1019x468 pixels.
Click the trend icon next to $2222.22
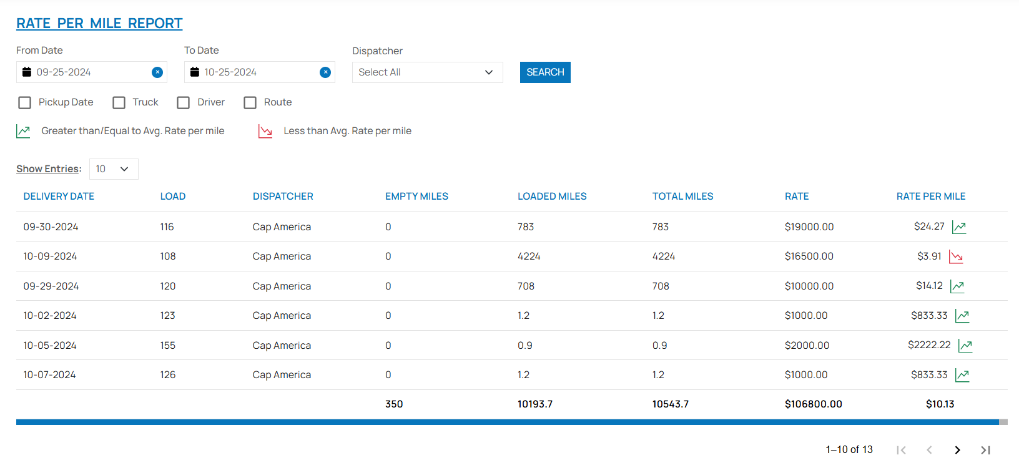965,346
